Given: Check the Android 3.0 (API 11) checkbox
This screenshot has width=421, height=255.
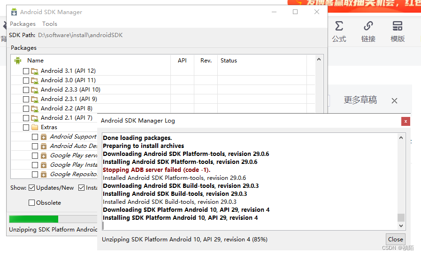Looking at the screenshot, I should [x=26, y=81].
